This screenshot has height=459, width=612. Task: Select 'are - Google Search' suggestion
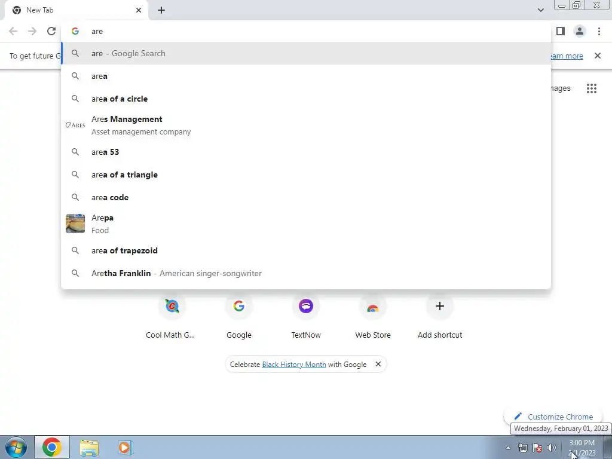[306, 53]
